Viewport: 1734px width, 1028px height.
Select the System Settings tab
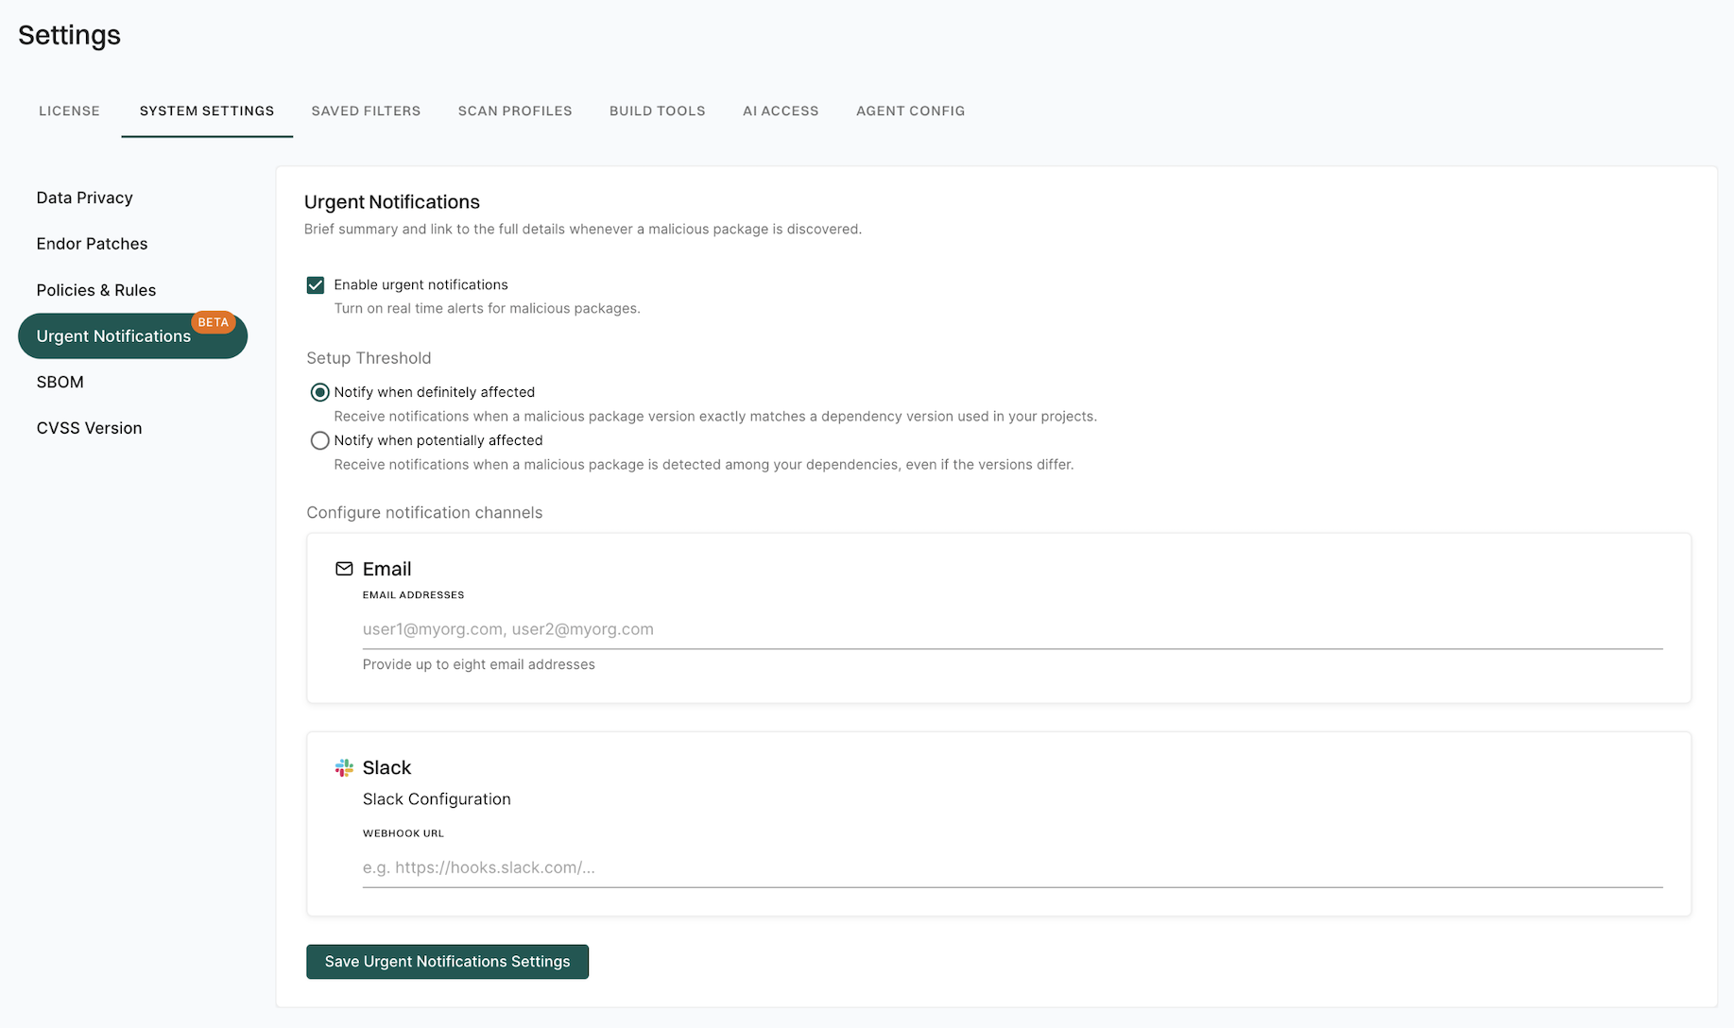[x=207, y=111]
